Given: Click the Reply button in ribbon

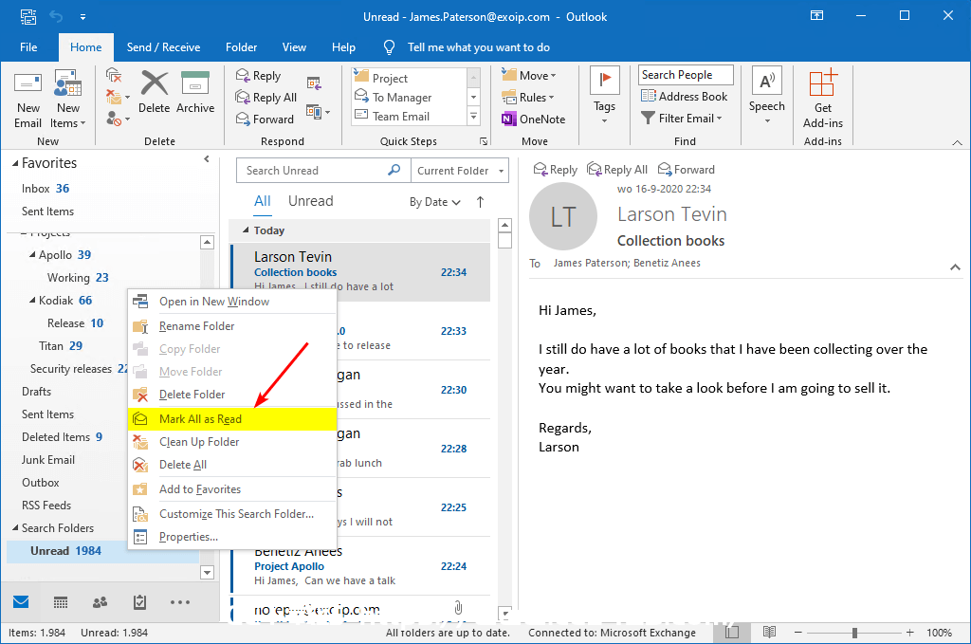Looking at the screenshot, I should (x=259, y=76).
